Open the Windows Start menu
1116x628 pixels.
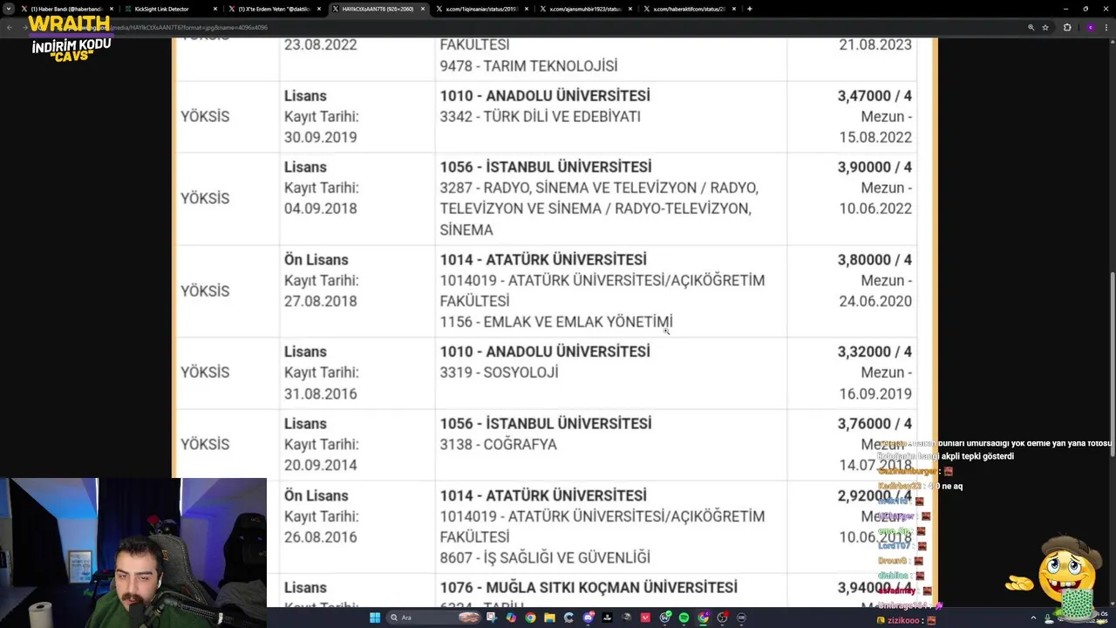coord(375,618)
